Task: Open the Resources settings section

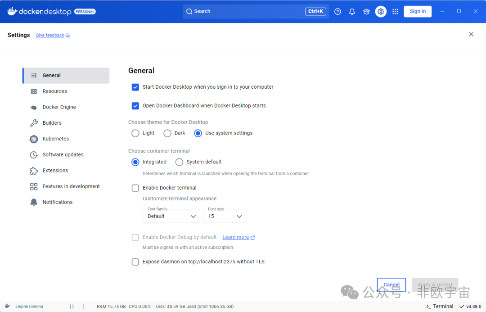Action: 66,91
